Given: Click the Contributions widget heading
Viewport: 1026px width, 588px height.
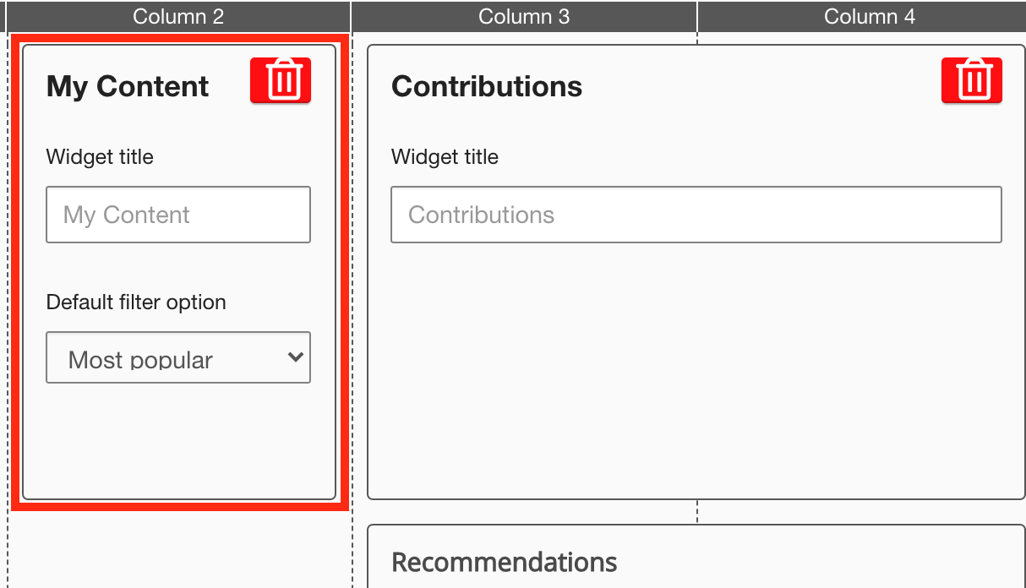Looking at the screenshot, I should [487, 86].
